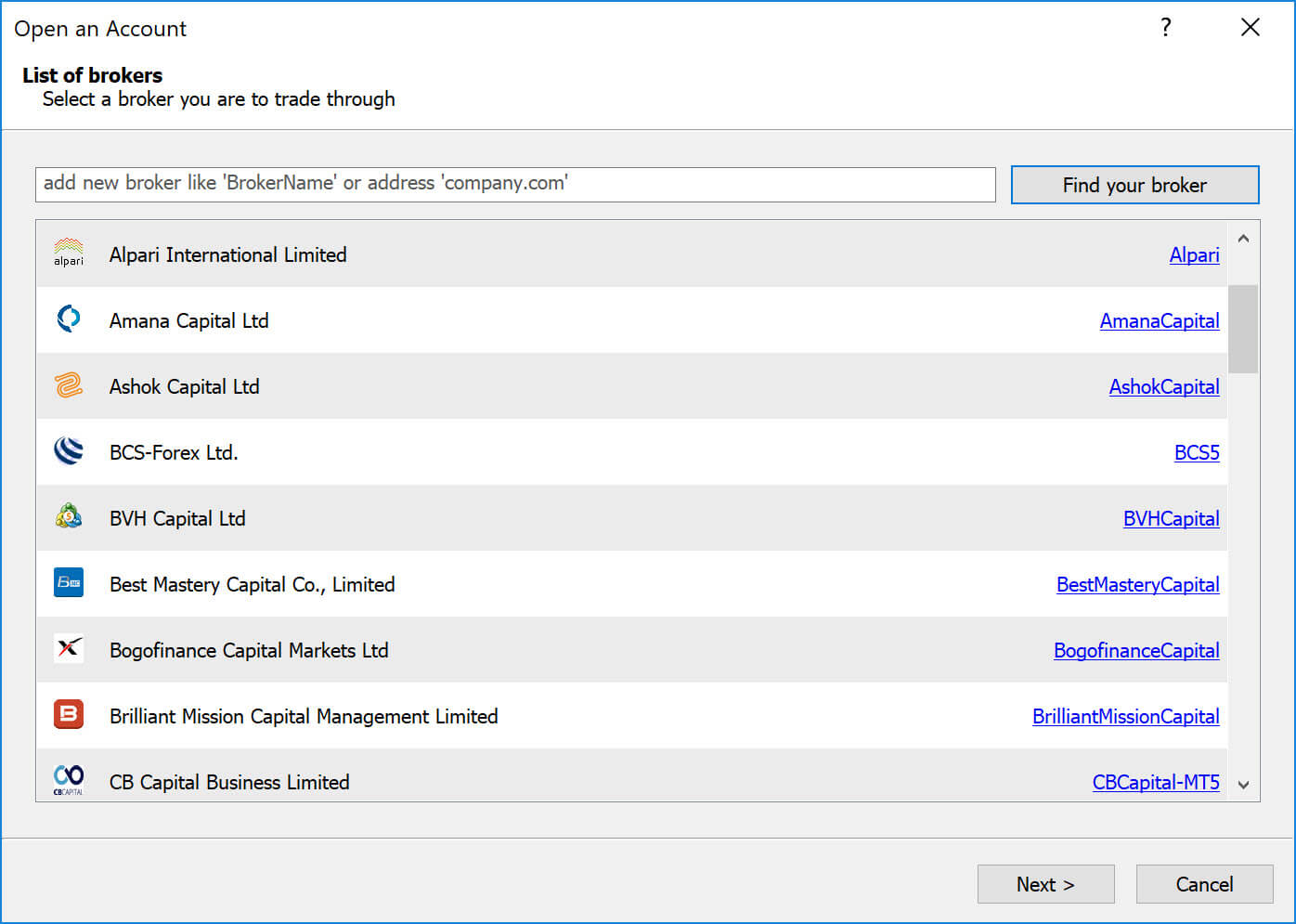Open help via the question mark icon
1296x924 pixels.
[1166, 28]
